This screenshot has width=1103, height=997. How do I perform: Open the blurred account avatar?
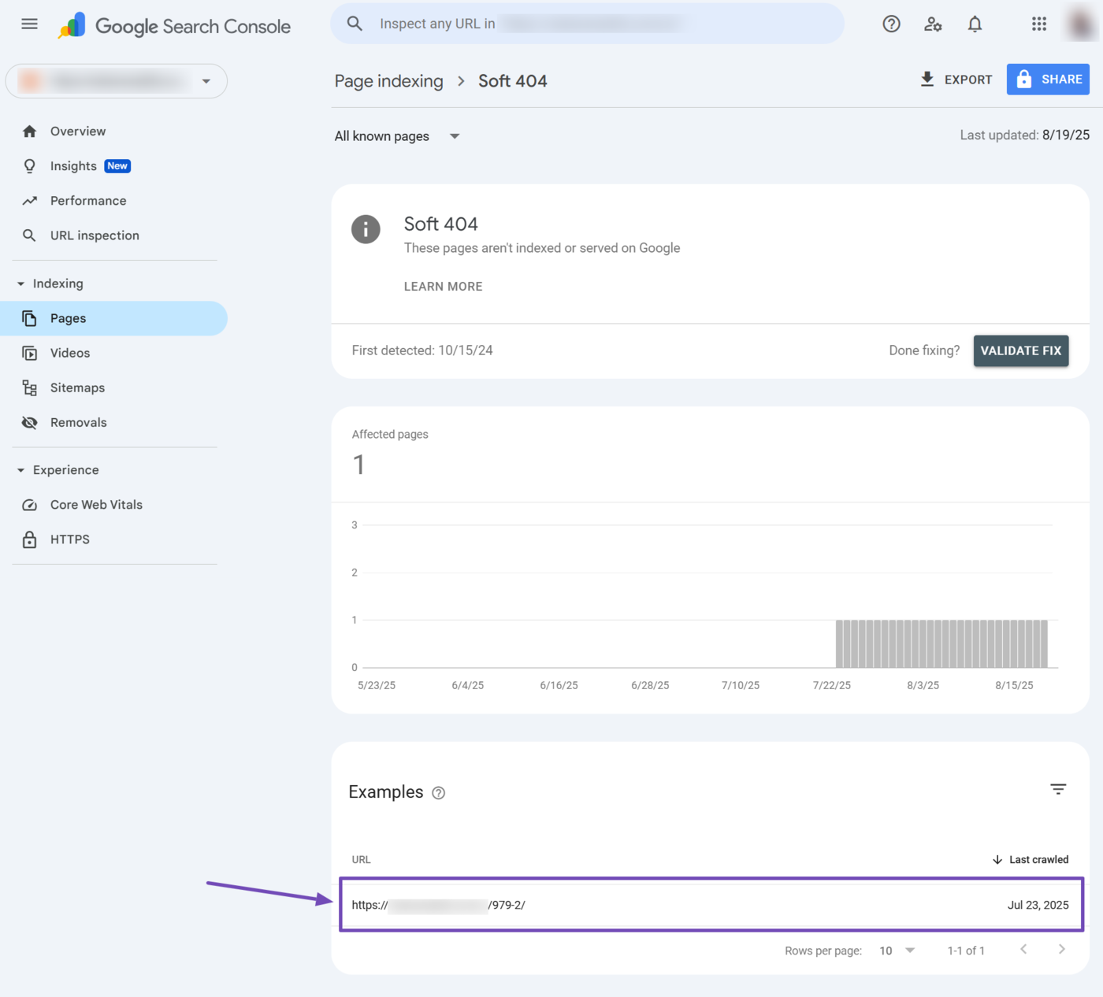1081,24
